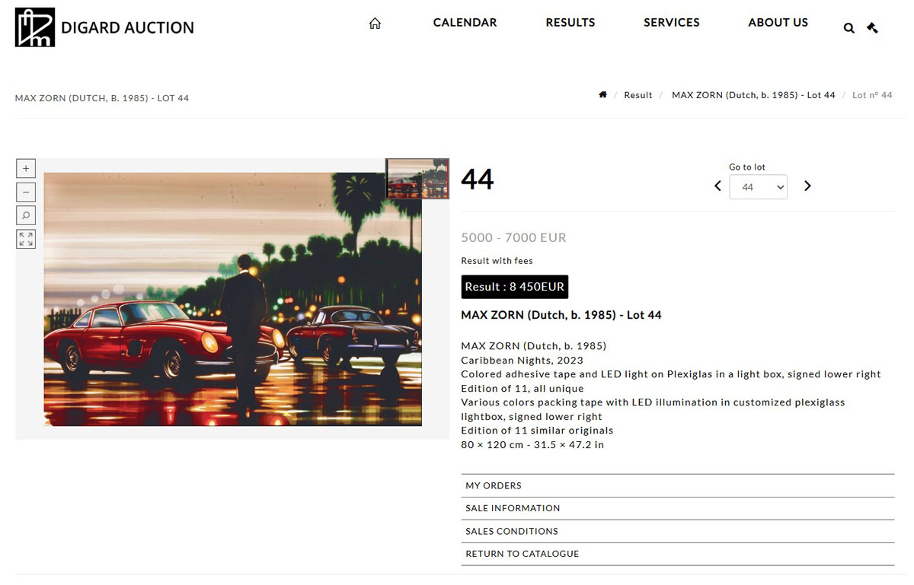Open the RESULTS menu
914x585 pixels.
coord(570,23)
